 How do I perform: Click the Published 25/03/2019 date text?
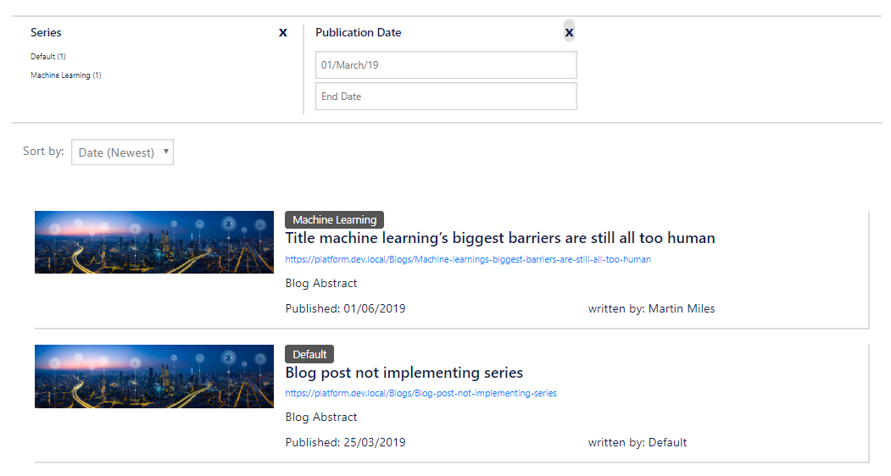coord(345,443)
